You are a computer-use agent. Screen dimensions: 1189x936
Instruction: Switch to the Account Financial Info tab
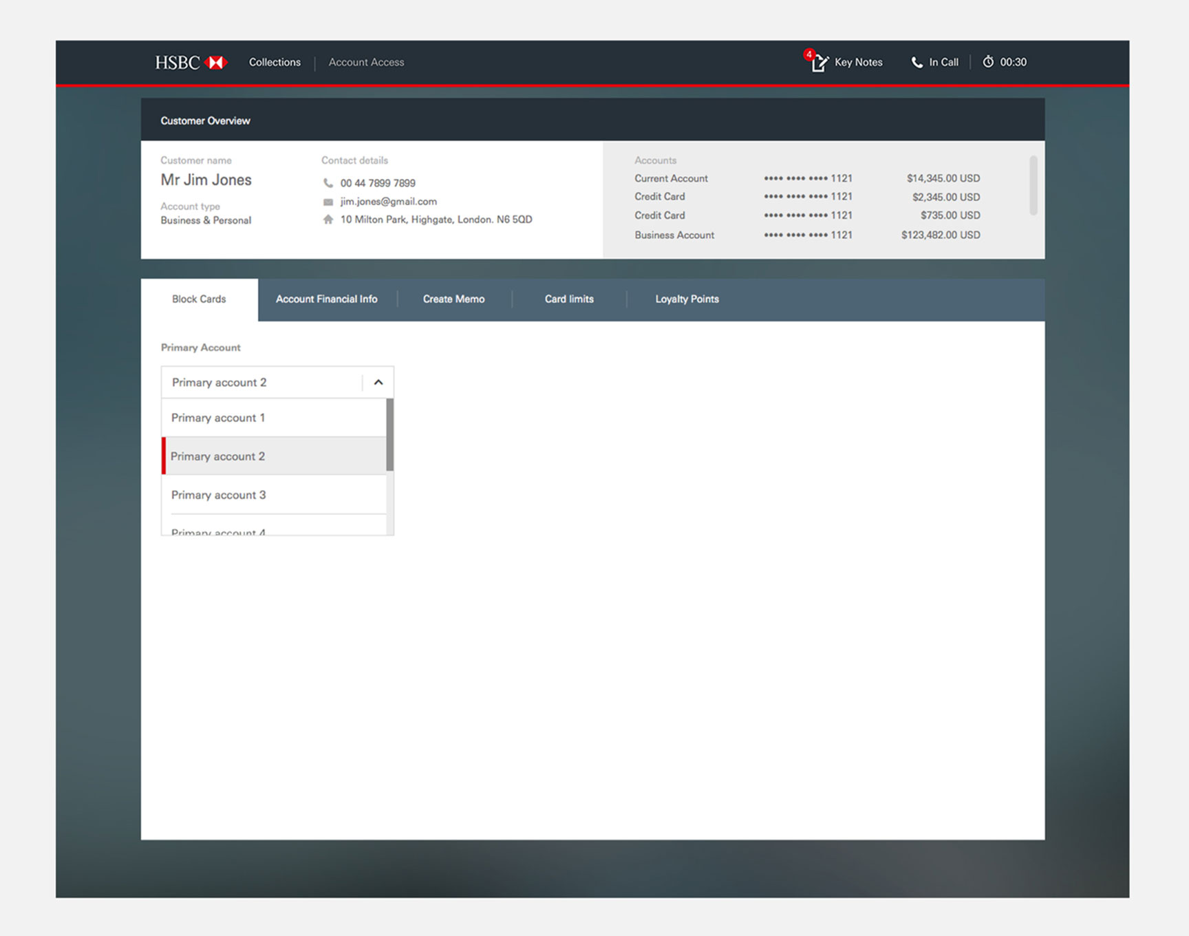coord(326,299)
